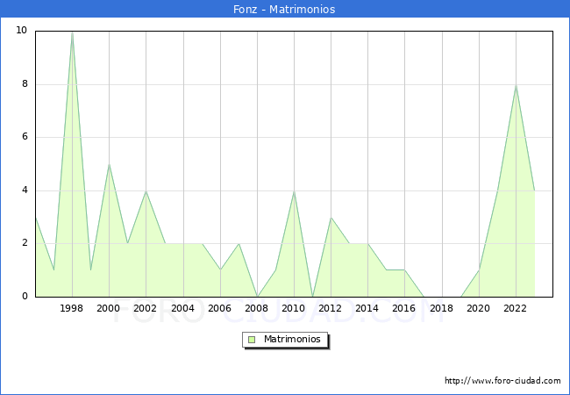This screenshot has width=570, height=395.
Task: Click y-axis value label 10
Action: click(22, 30)
